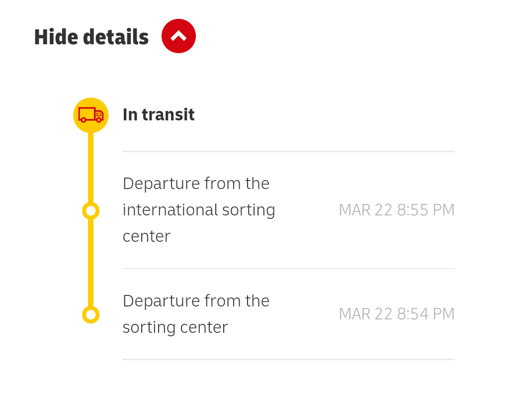The image size is (512, 393).
Task: Click "Departure from the" in the last event
Action: coord(196,301)
